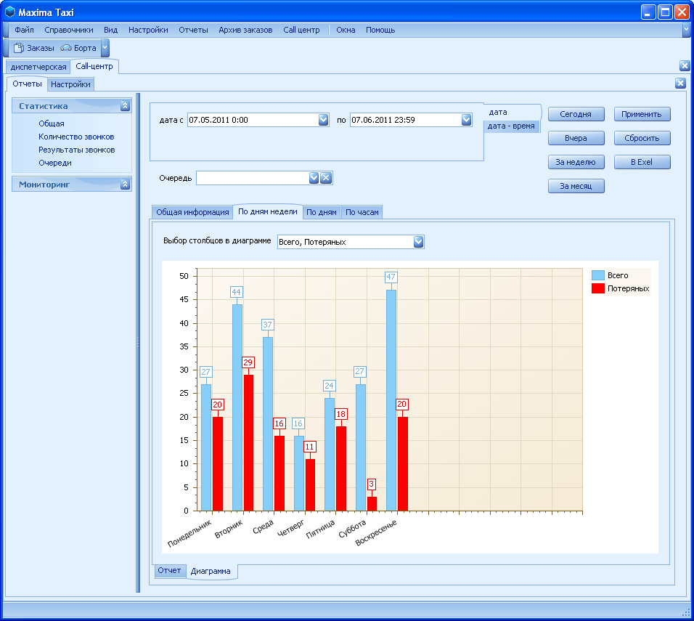The image size is (694, 621).
Task: Click the Сегодня button
Action: coord(576,114)
